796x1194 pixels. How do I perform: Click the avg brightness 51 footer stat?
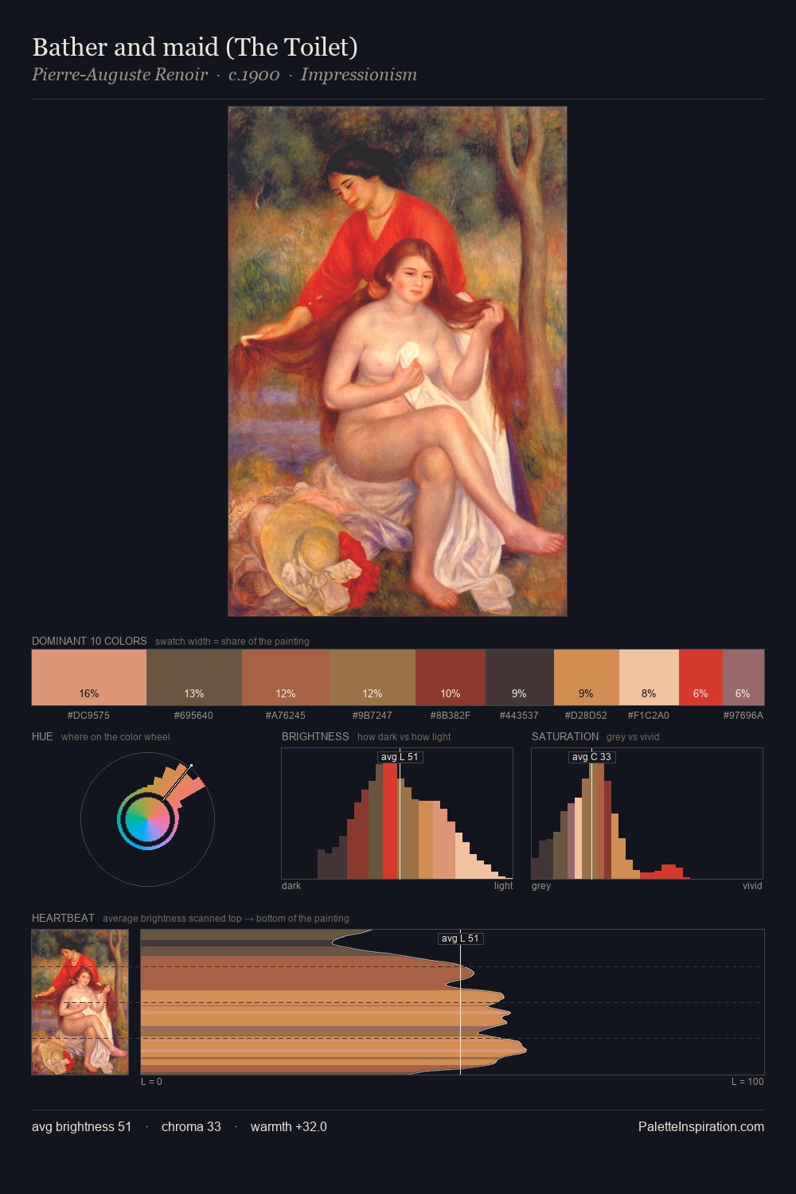pos(81,1126)
